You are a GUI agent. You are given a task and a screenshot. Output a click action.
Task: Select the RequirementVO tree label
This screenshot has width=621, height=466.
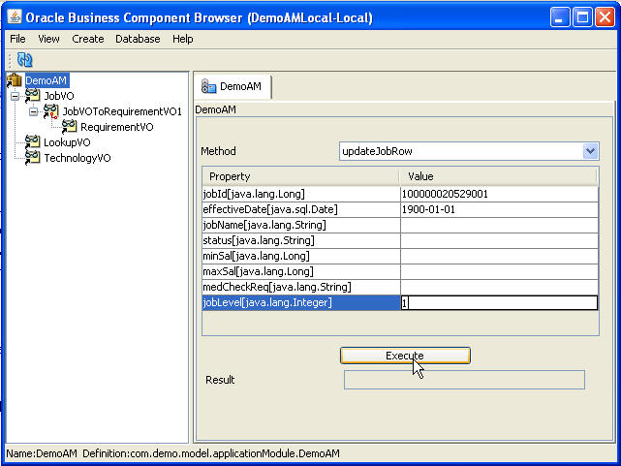(x=117, y=127)
